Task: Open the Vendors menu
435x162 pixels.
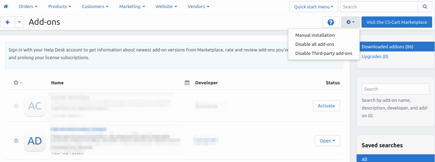Action: (198, 6)
